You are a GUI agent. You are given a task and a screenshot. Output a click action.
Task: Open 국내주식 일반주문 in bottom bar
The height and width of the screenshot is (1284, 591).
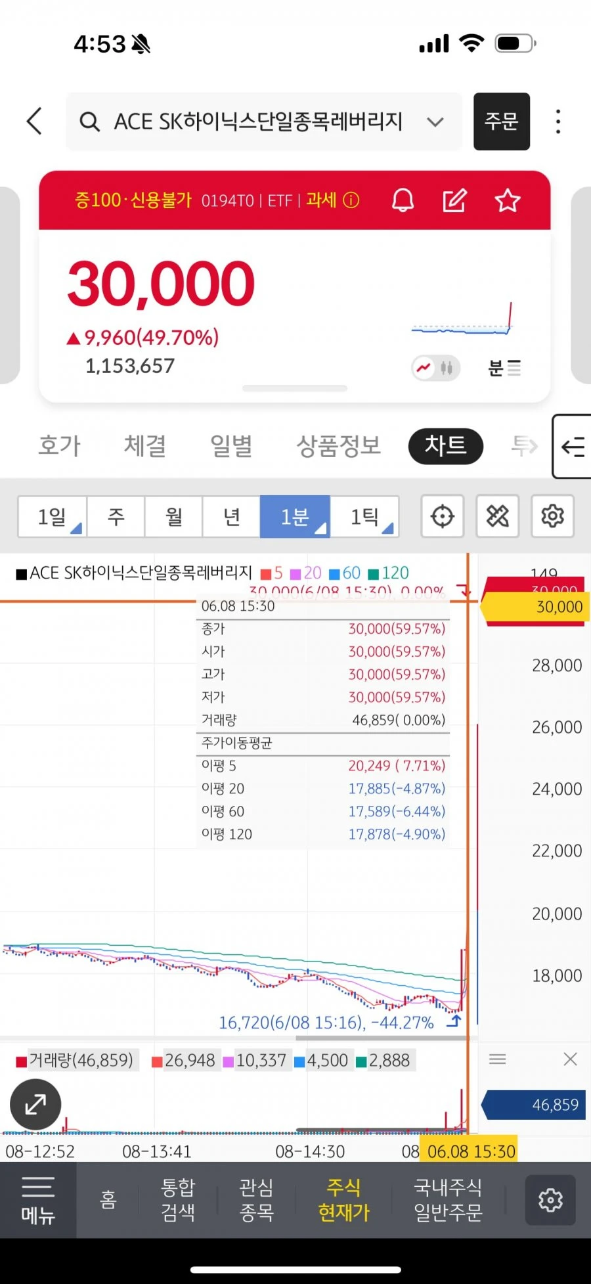(x=448, y=1200)
